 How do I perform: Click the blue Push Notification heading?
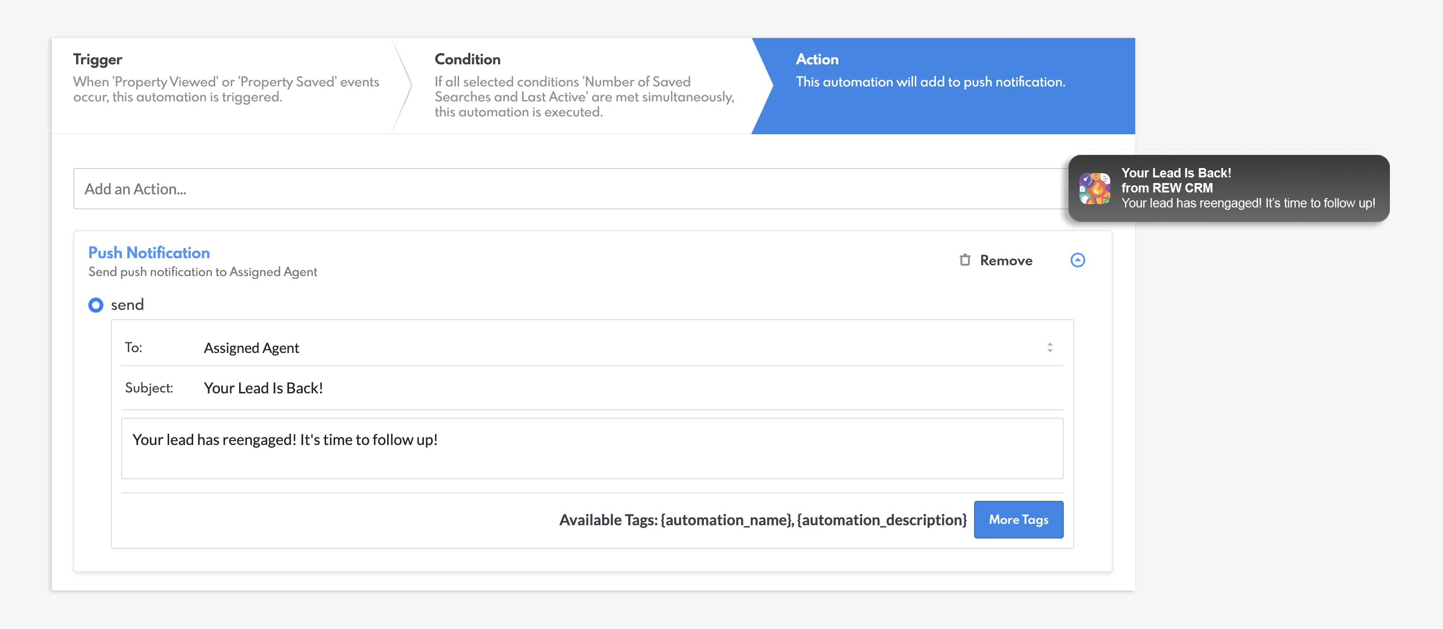pyautogui.click(x=149, y=253)
